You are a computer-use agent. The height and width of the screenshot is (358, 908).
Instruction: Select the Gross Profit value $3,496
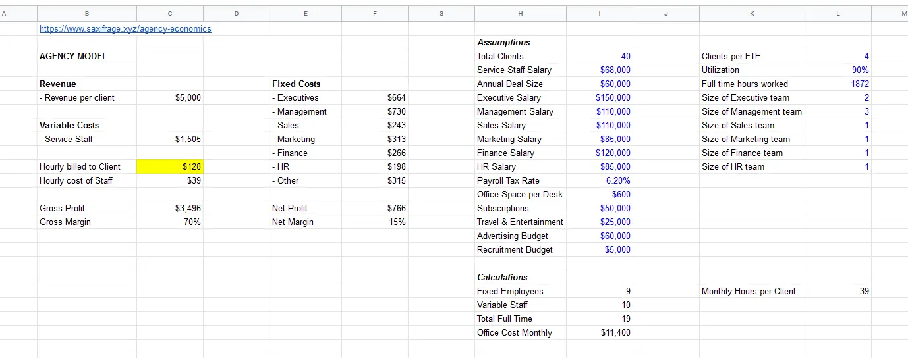(x=170, y=209)
